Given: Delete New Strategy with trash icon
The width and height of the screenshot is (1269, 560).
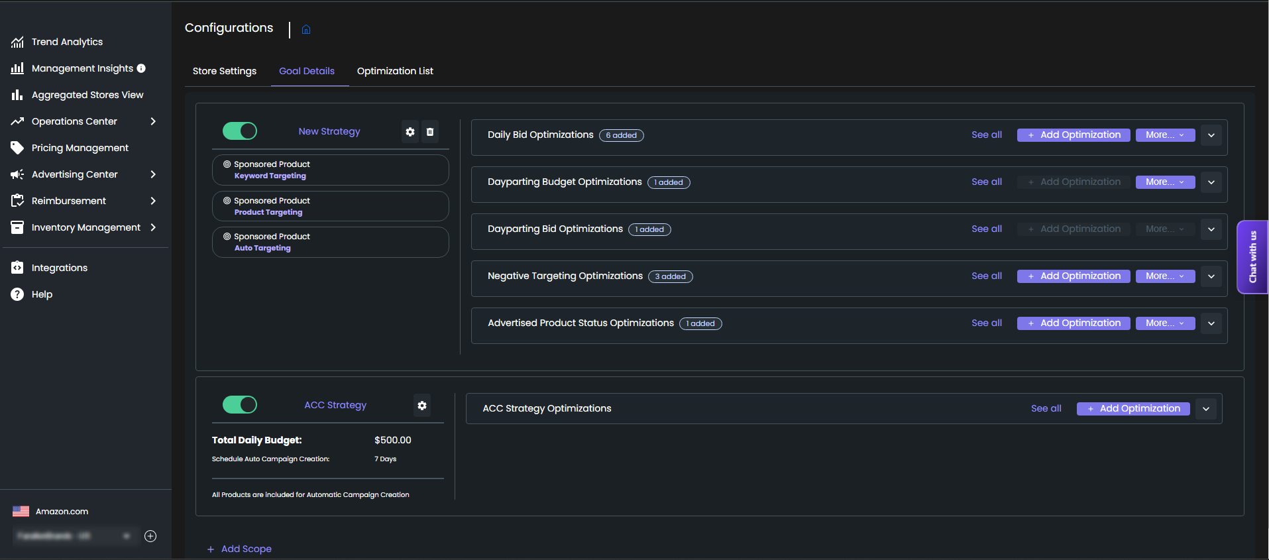Looking at the screenshot, I should (430, 132).
